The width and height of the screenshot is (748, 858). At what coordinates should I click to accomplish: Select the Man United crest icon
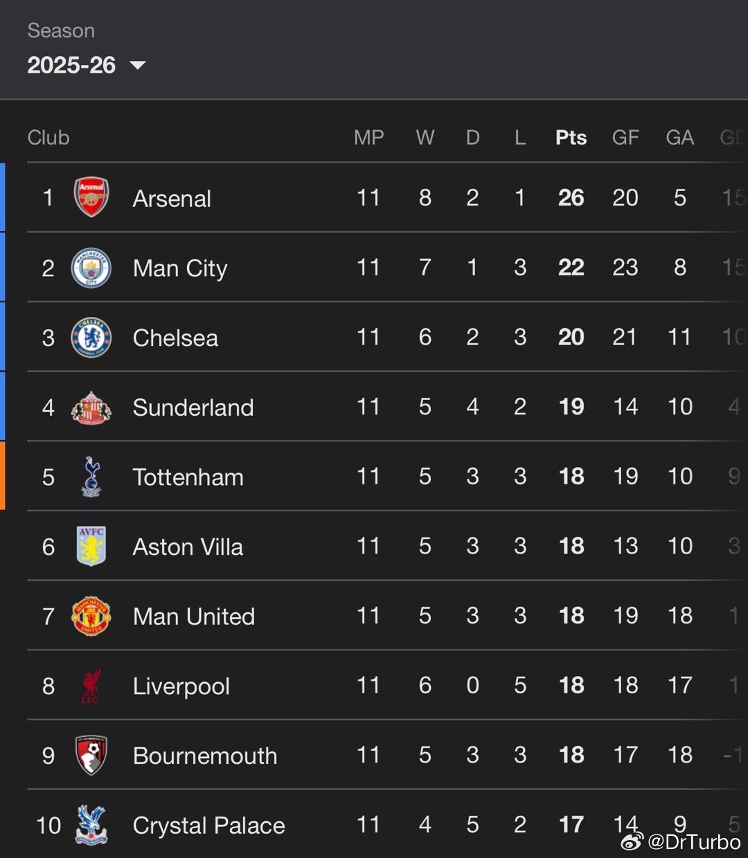click(x=91, y=616)
